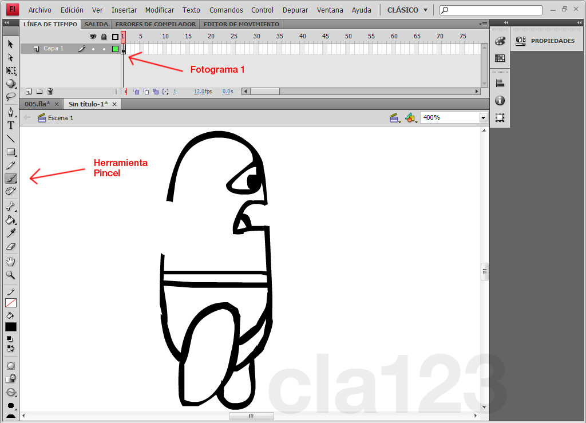Toggle onion skin button
This screenshot has height=423, width=586.
coord(136,92)
